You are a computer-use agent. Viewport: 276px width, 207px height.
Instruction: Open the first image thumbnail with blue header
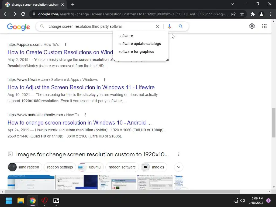click(x=31, y=182)
